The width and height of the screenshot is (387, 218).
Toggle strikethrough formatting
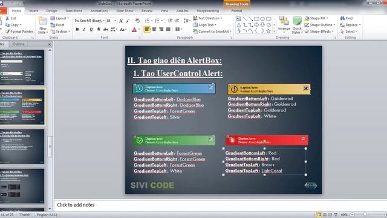tap(106, 30)
